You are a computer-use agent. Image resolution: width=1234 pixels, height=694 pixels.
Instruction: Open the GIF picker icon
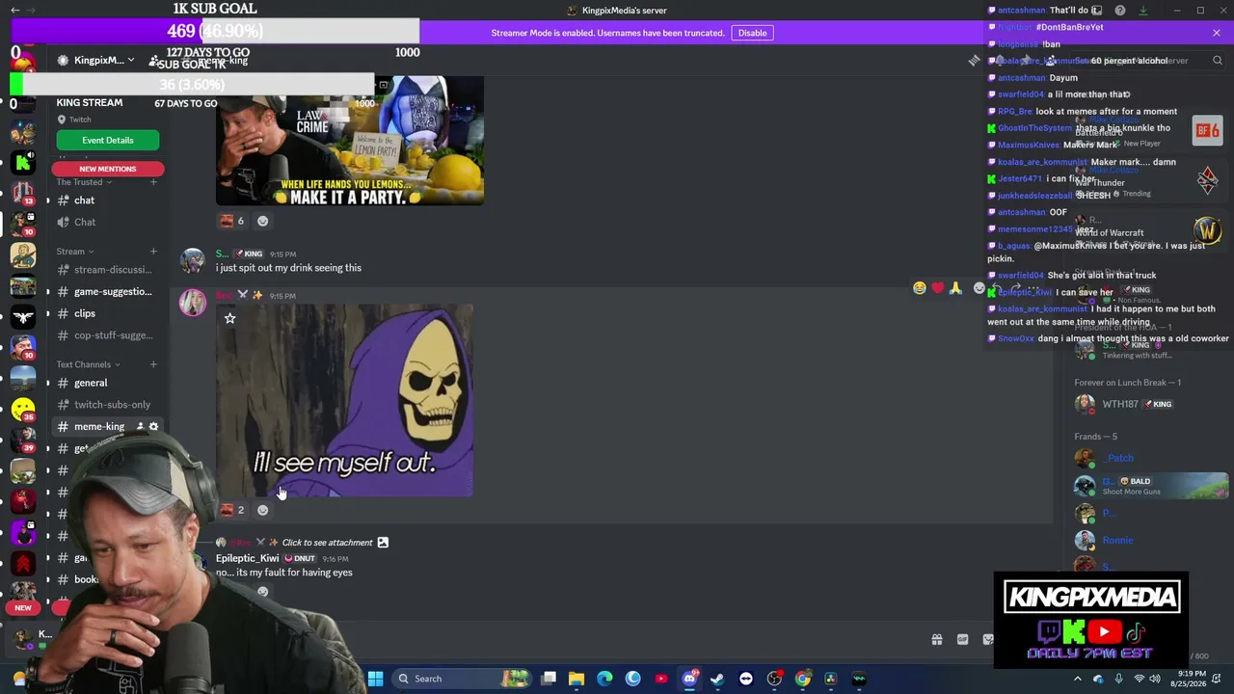tap(962, 639)
